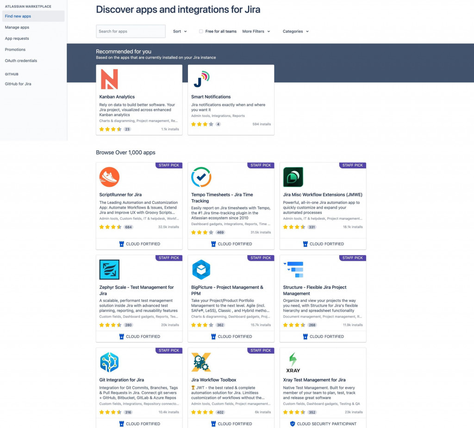Click 32.5k installs text on ScriptRunner
The height and width of the screenshot is (428, 474).
[x=168, y=227]
